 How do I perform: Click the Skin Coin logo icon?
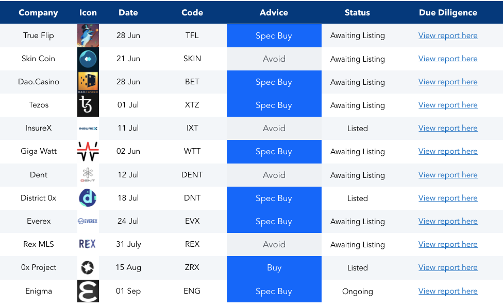(x=88, y=59)
